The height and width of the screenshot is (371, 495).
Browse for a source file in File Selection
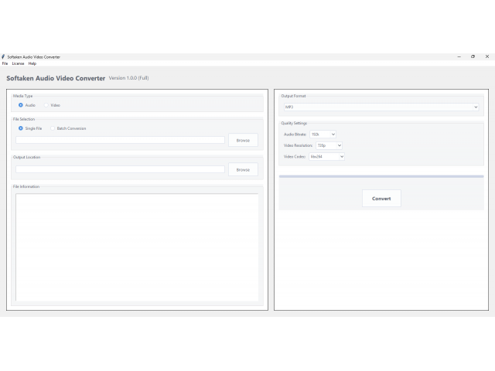[243, 140]
